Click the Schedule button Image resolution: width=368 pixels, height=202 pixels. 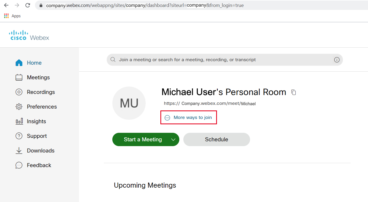pyautogui.click(x=216, y=139)
